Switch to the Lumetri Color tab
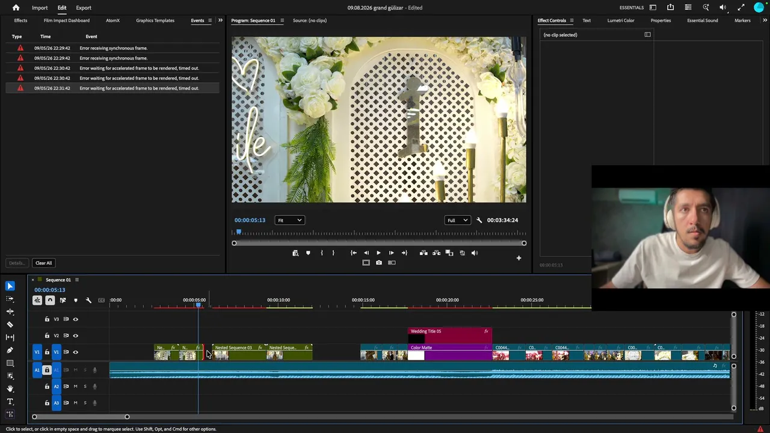The height and width of the screenshot is (433, 770). 620,20
